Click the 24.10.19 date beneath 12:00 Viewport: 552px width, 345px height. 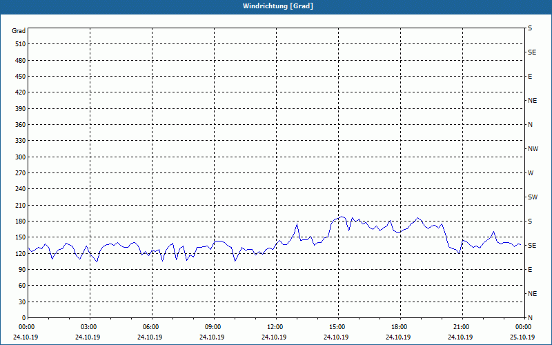(274, 337)
